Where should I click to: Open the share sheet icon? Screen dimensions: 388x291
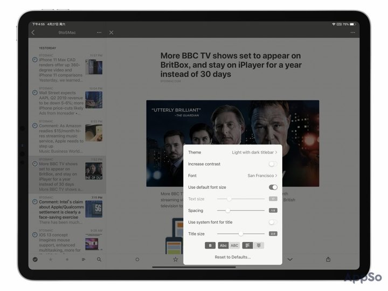click(x=328, y=259)
